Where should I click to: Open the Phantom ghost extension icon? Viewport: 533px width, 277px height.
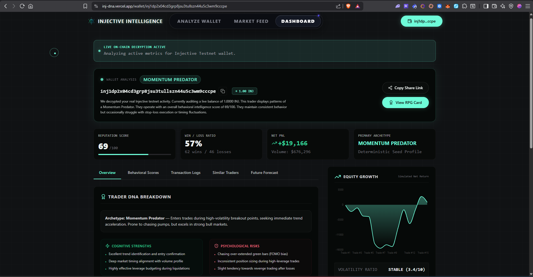point(398,6)
